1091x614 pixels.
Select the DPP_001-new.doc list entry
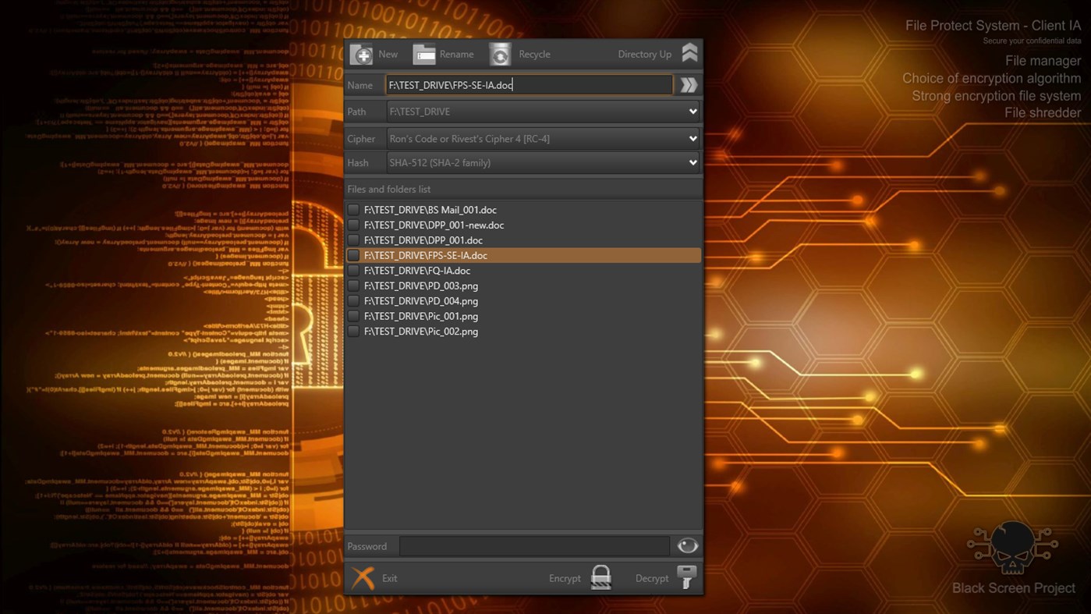point(434,225)
